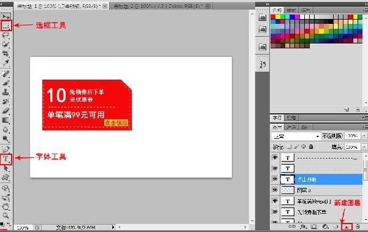
Task: Select the Brush tool
Action: pyautogui.click(x=6, y=83)
